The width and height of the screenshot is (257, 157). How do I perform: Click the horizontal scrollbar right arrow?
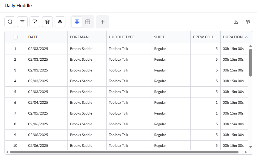[x=246, y=152]
